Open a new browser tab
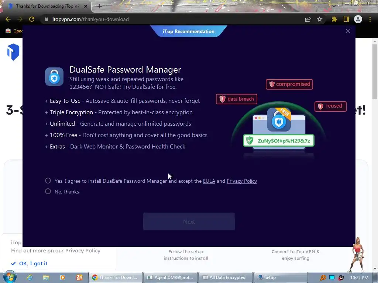The height and width of the screenshot is (283, 378). tap(100, 6)
